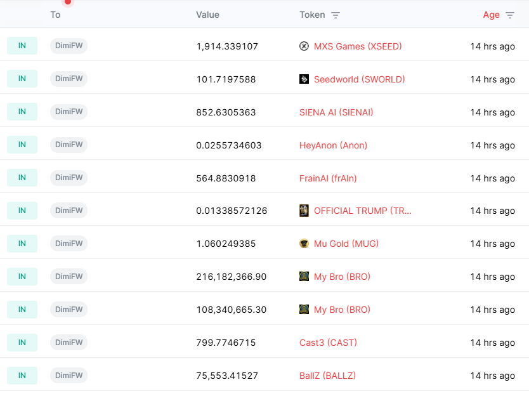
Task: Click the DimiFW address in the Mu Gold row
Action: (69, 244)
